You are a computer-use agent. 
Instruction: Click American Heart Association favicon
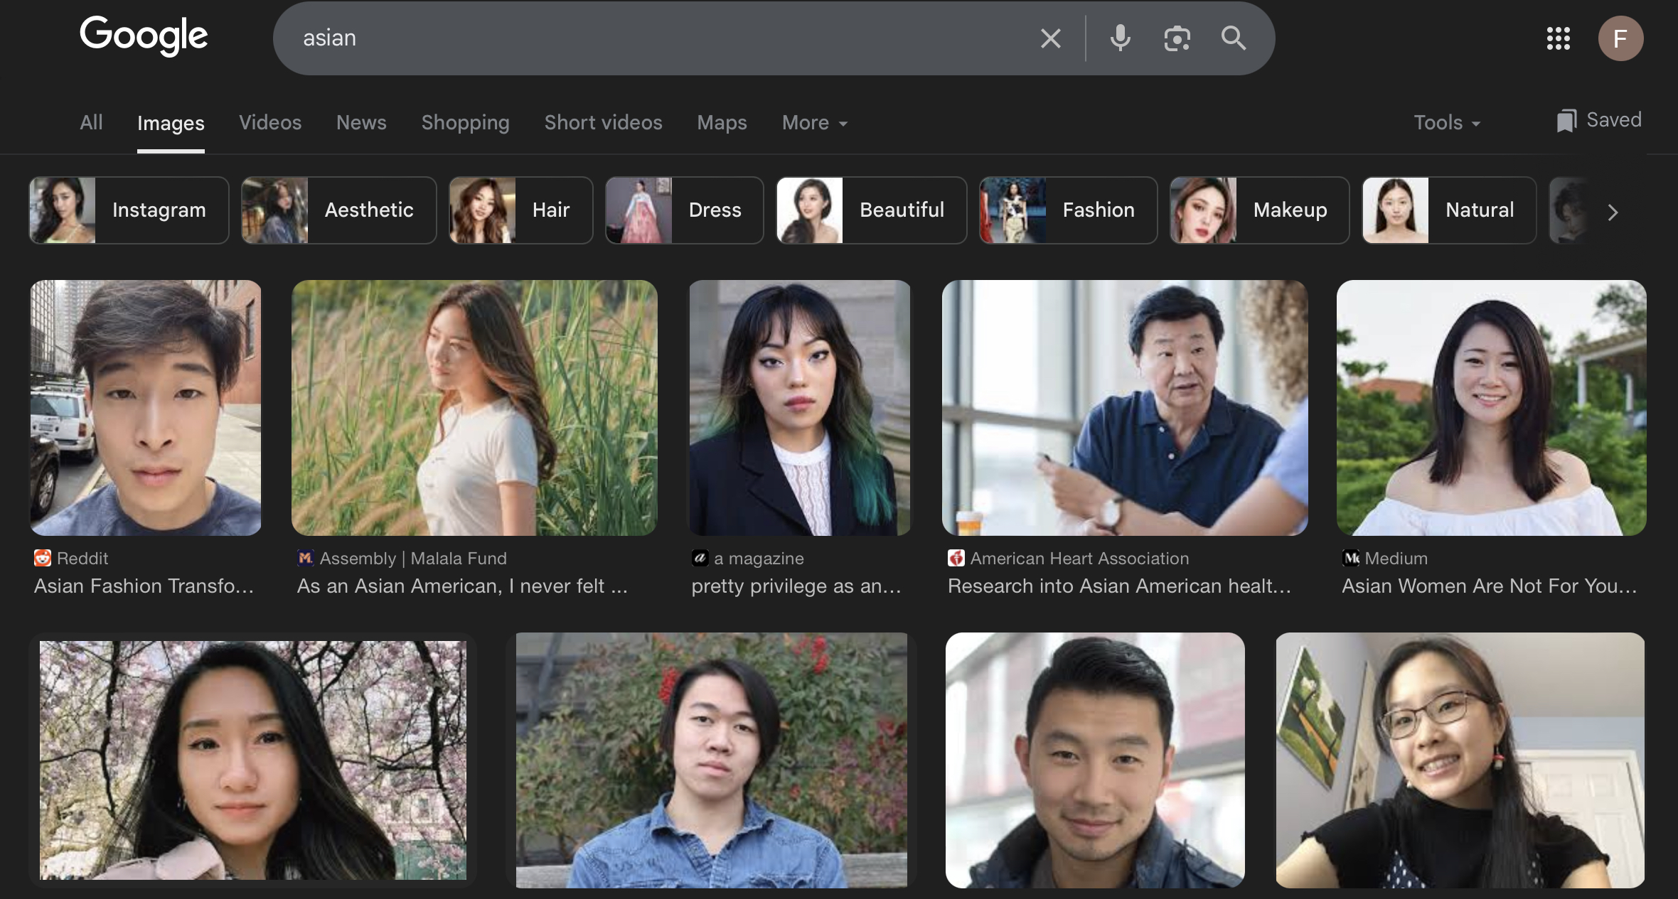click(x=956, y=558)
